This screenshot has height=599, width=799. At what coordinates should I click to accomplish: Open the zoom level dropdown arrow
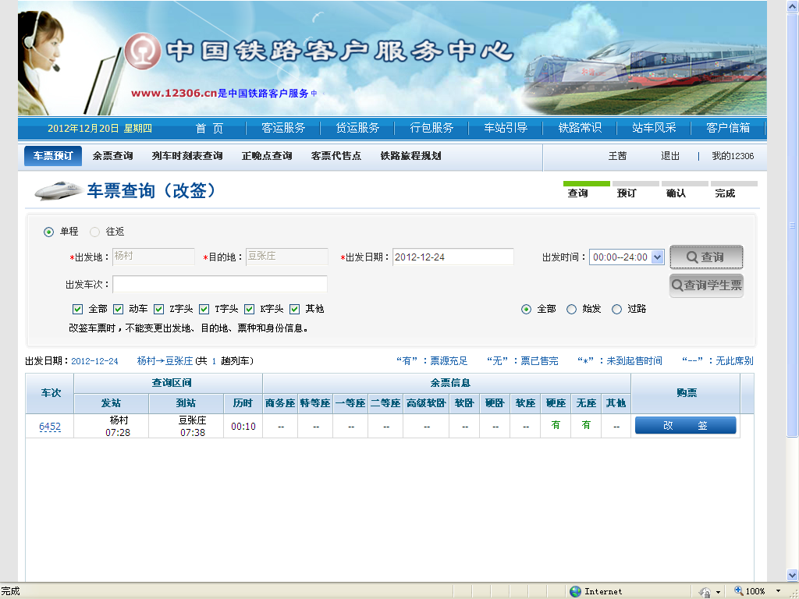tap(778, 591)
